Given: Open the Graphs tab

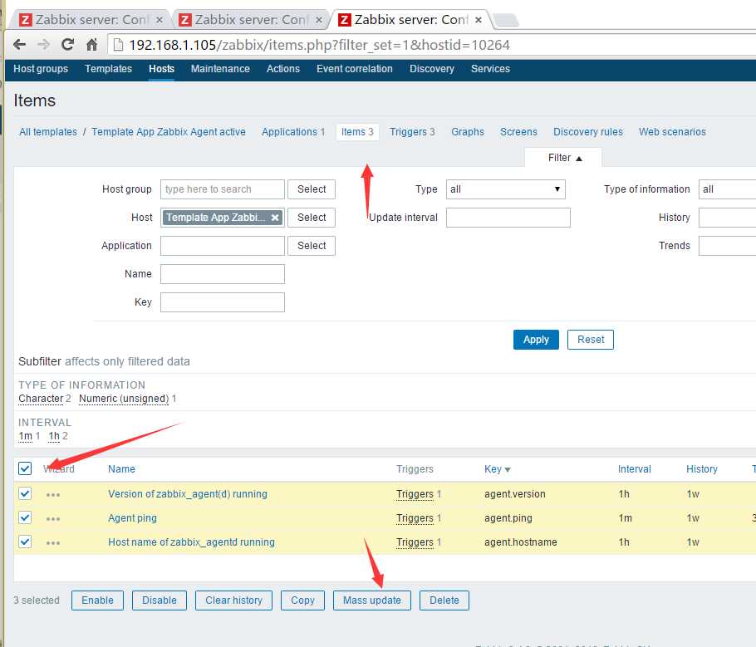Looking at the screenshot, I should (x=468, y=131).
